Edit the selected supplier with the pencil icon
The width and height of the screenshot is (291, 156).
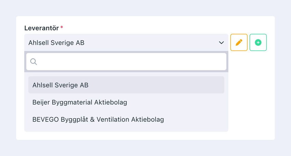click(239, 42)
